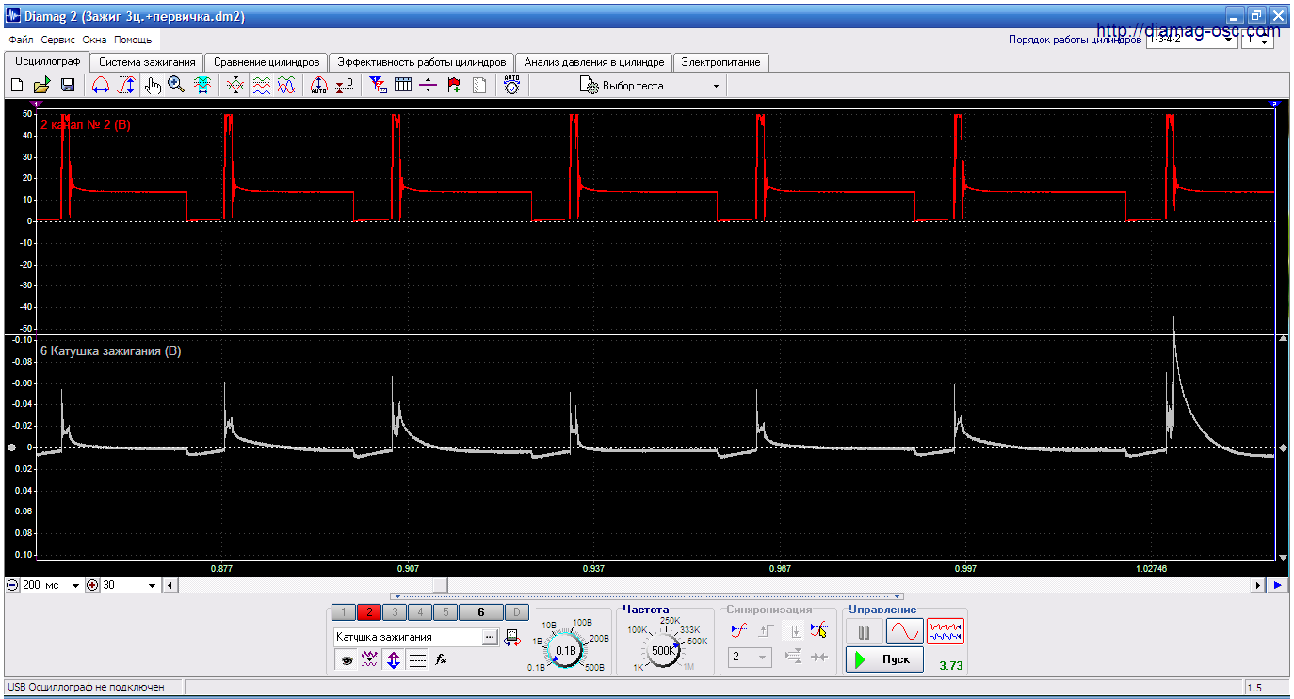Click the pause button in Управление
Image resolution: width=1294 pixels, height=699 pixels.
click(864, 631)
